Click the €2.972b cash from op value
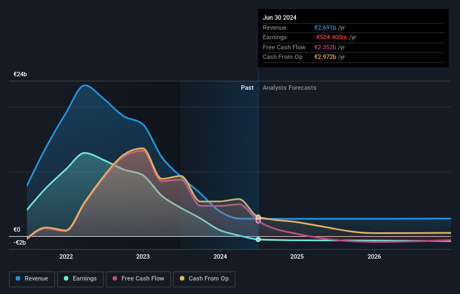The image size is (460, 294). click(x=326, y=57)
